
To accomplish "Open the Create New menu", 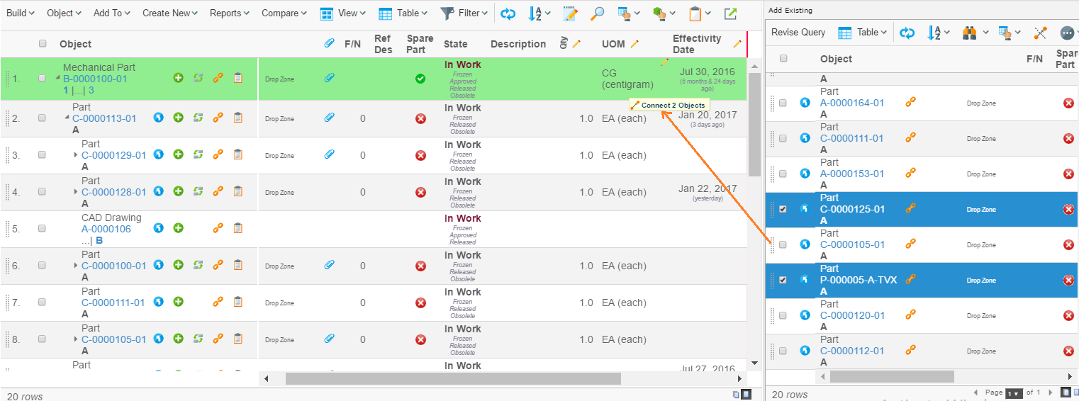I will point(170,13).
